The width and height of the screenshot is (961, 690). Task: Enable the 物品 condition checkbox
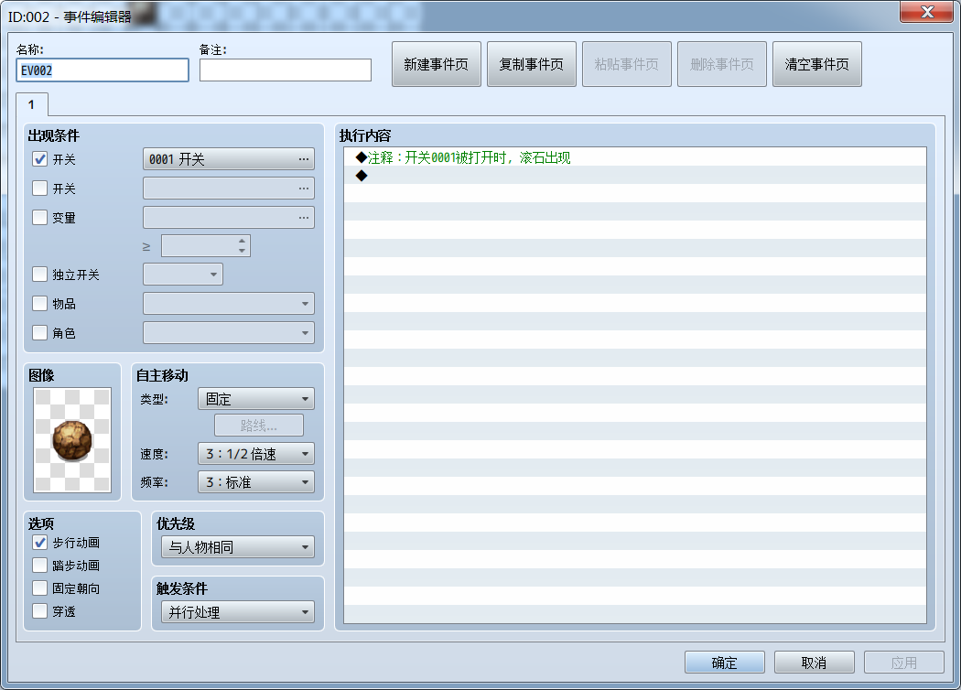[40, 303]
